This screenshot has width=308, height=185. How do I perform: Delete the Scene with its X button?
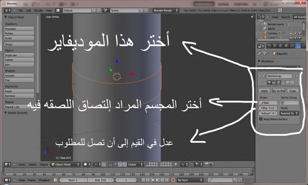tap(146, 10)
